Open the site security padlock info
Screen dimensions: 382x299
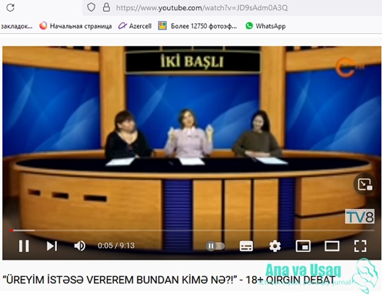(x=106, y=7)
